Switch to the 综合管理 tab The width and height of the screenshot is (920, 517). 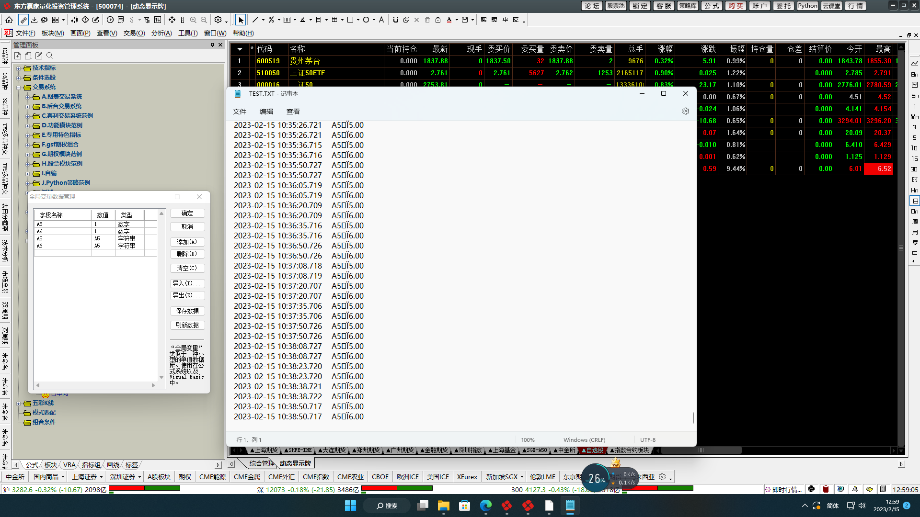(x=262, y=463)
